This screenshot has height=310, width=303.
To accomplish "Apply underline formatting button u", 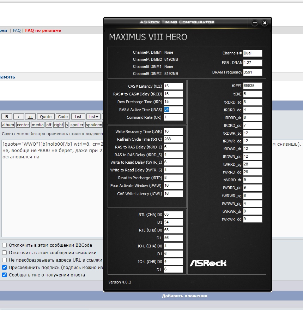I will coord(30,116).
